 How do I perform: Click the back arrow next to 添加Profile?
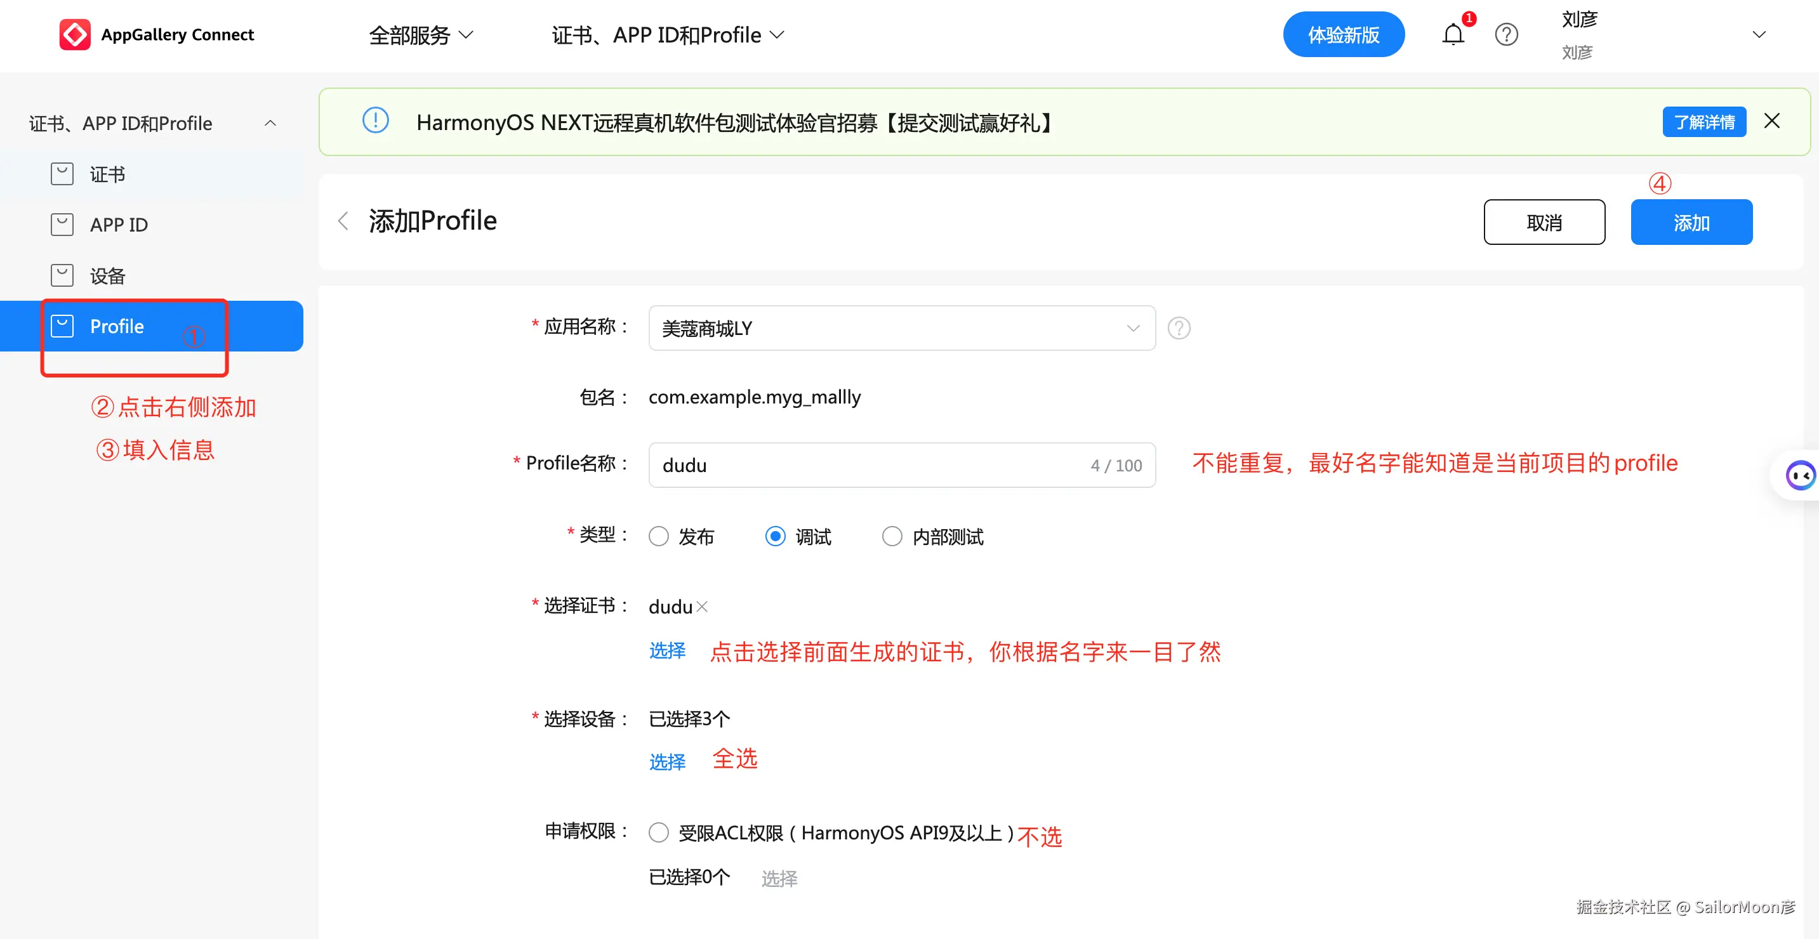coord(343,221)
